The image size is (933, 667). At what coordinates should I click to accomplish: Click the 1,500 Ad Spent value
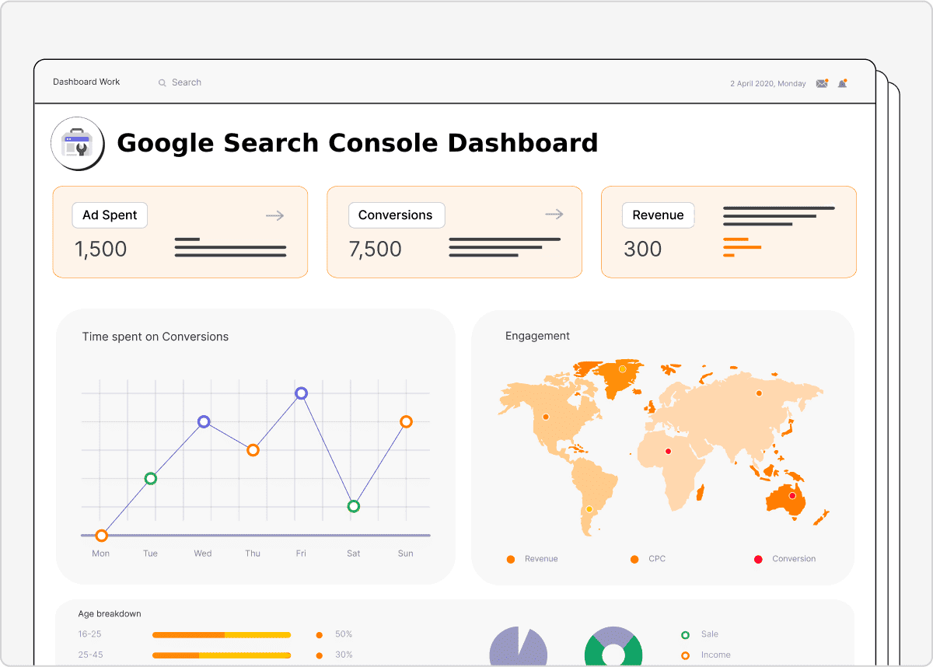pos(100,249)
